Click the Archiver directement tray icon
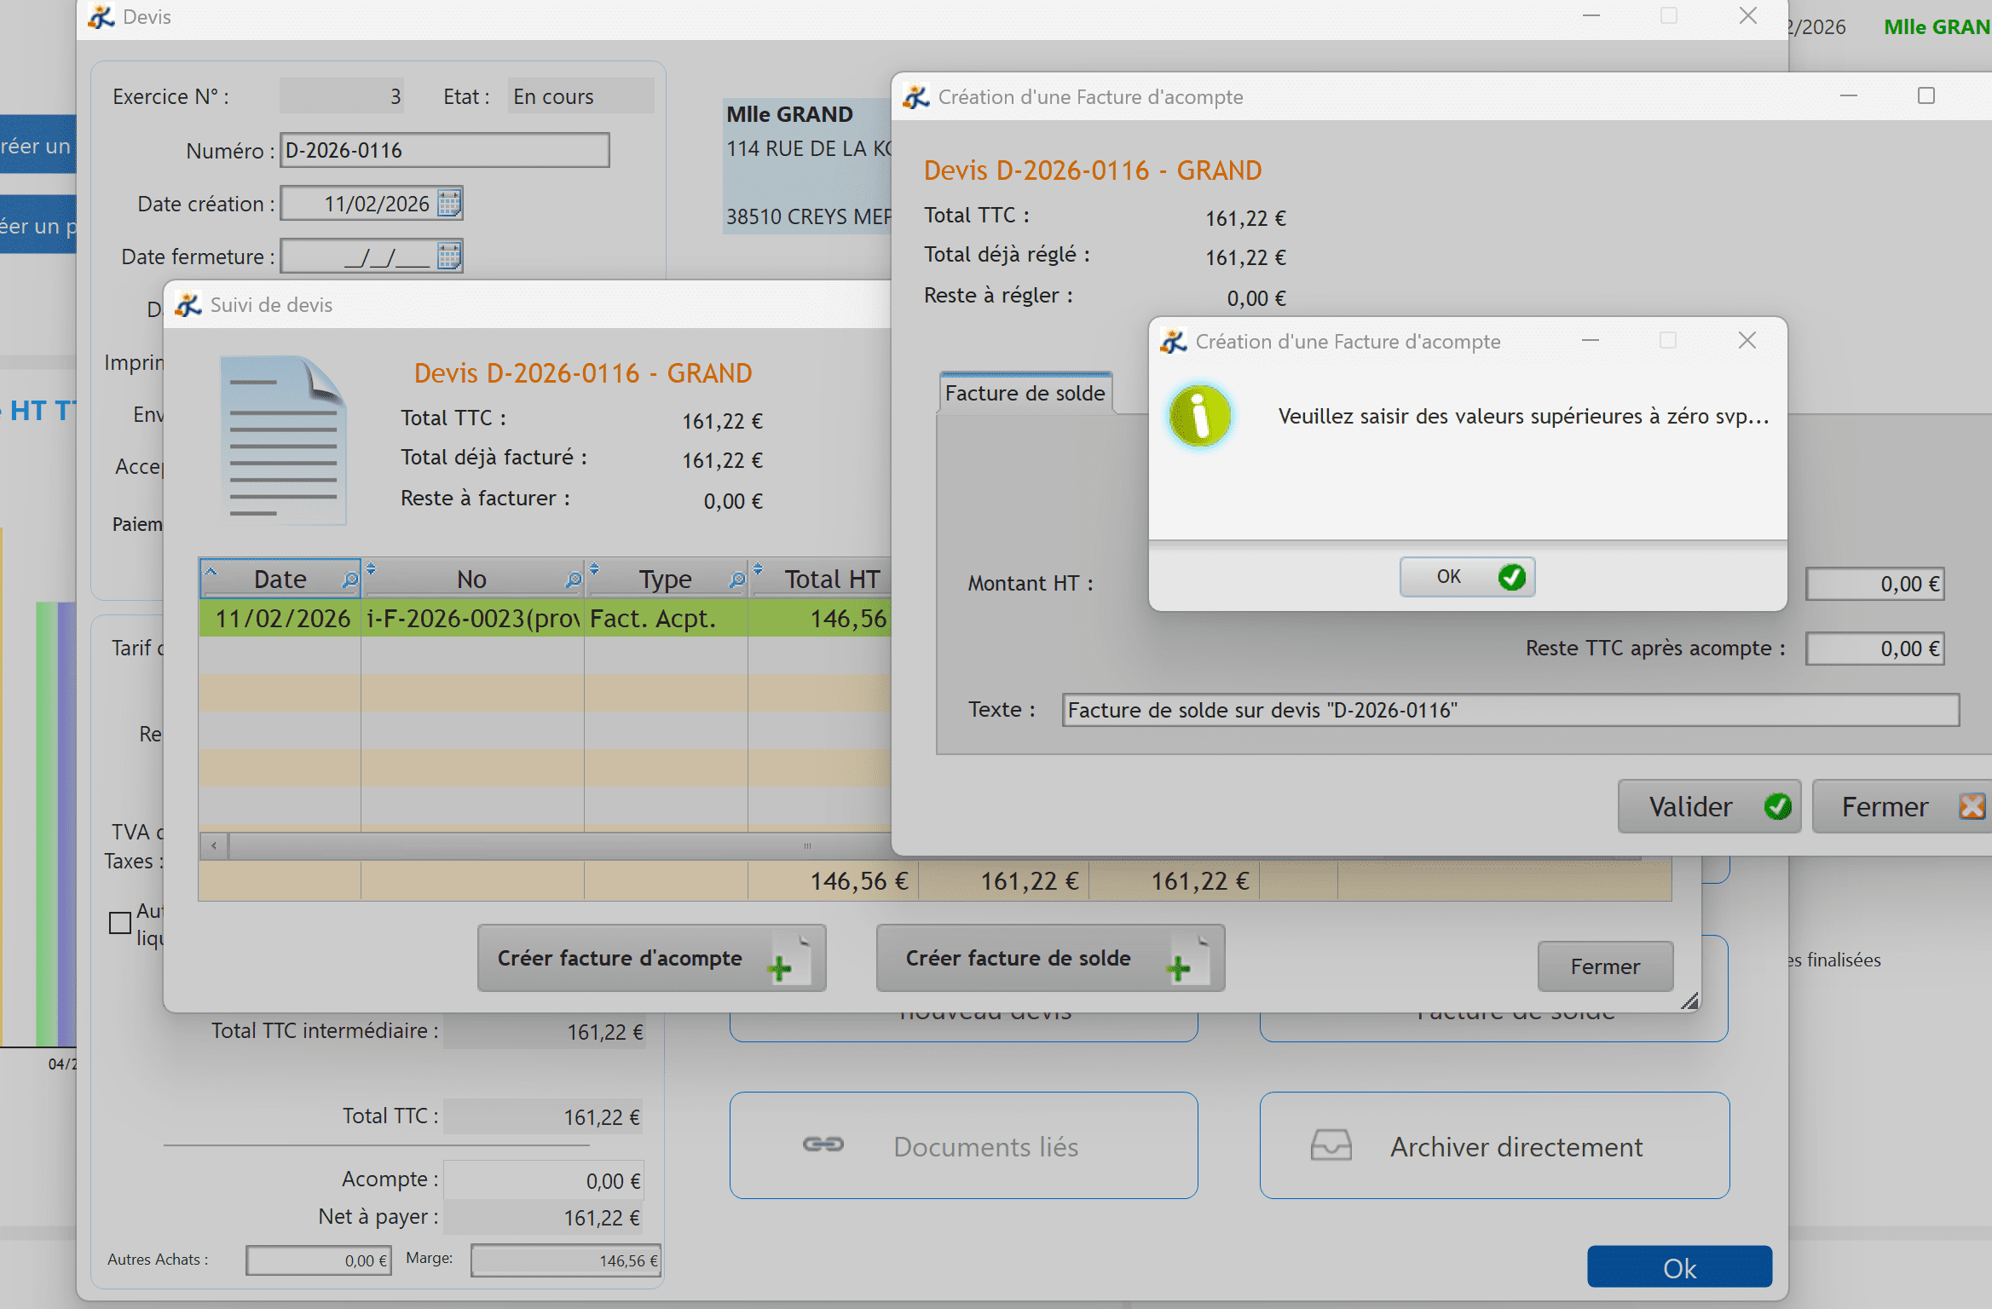The width and height of the screenshot is (1992, 1309). (x=1331, y=1145)
